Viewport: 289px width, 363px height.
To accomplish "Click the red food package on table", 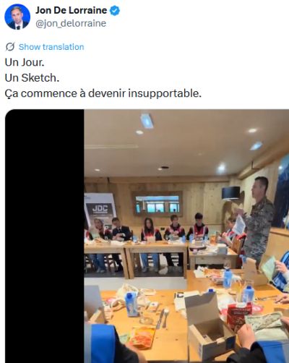I will click(x=238, y=316).
